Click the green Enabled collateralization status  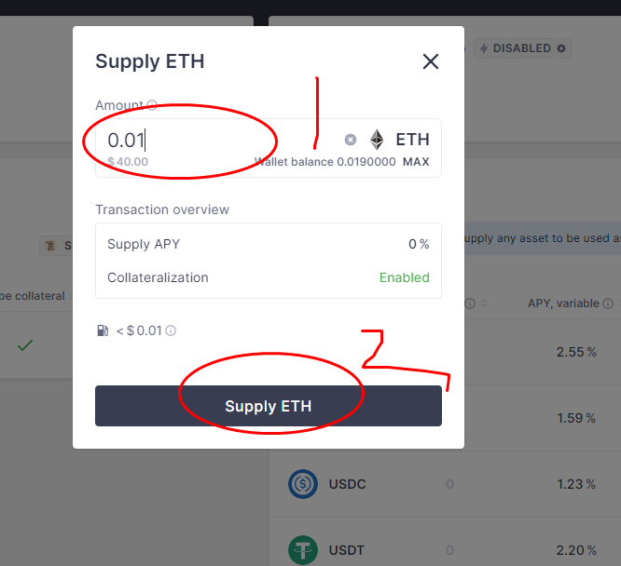tap(404, 277)
